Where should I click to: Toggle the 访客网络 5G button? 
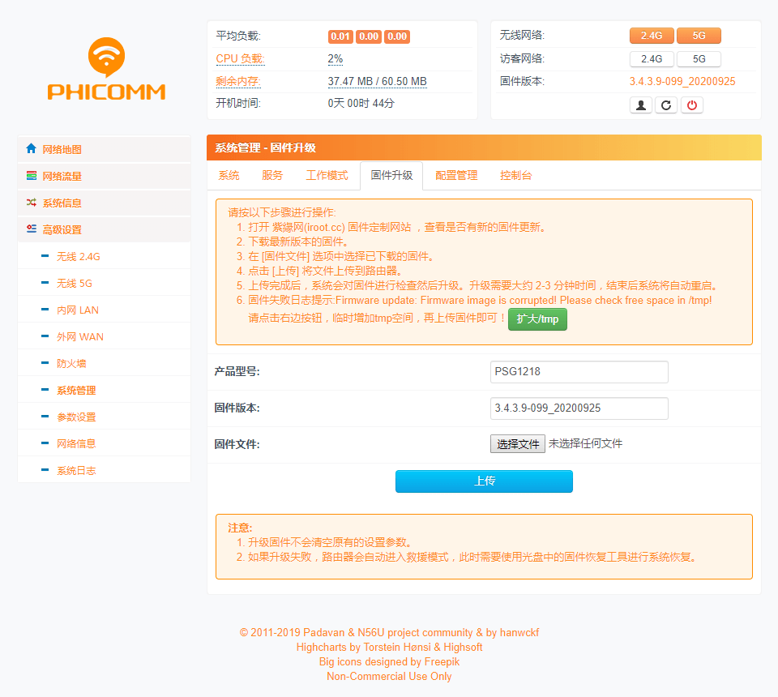tap(699, 59)
